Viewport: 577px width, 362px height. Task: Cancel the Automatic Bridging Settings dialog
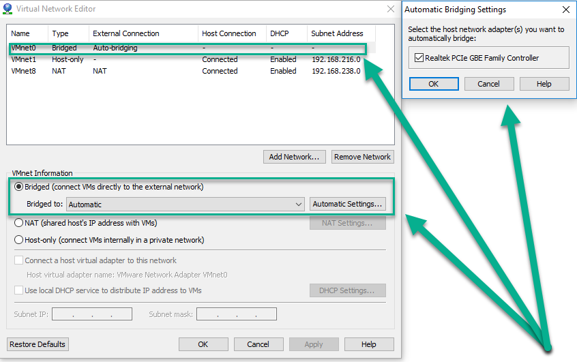point(488,84)
